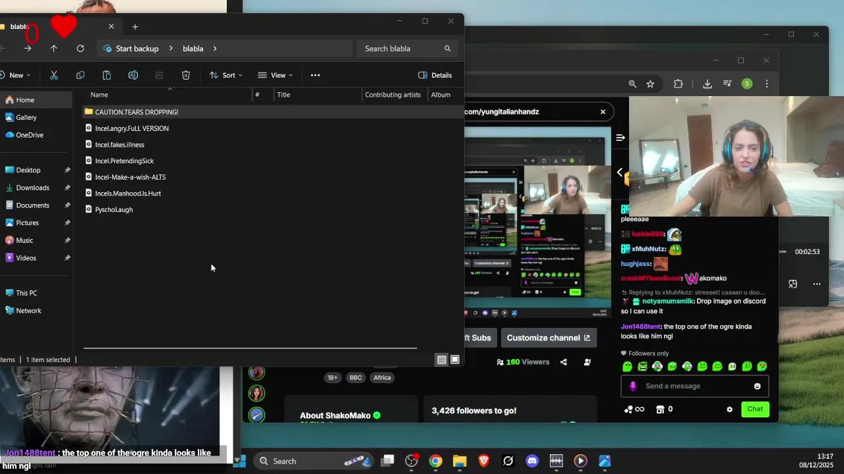Open Brave browser from the taskbar
This screenshot has height=474, width=844.
coord(484,461)
